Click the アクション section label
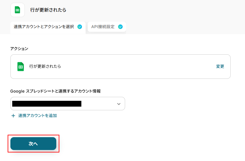Image resolution: width=245 pixels, height=161 pixels. click(19, 49)
